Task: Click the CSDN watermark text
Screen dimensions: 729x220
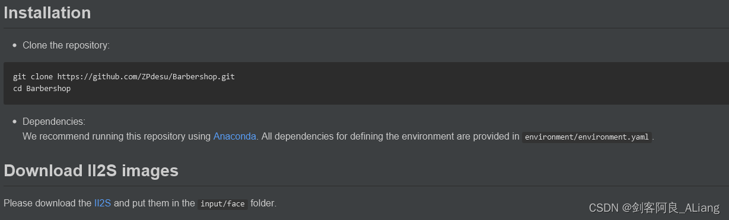Action: coord(654,208)
